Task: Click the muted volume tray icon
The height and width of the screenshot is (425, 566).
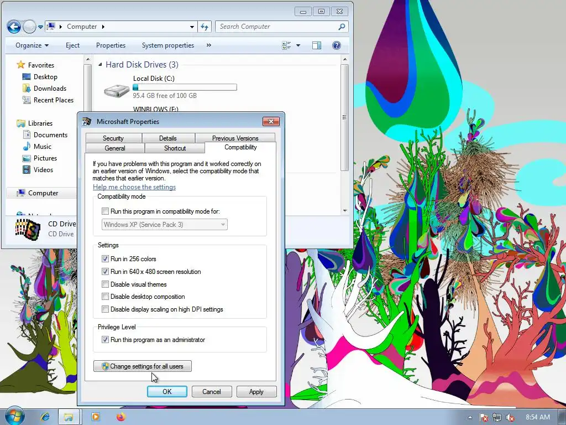Action: [510, 417]
